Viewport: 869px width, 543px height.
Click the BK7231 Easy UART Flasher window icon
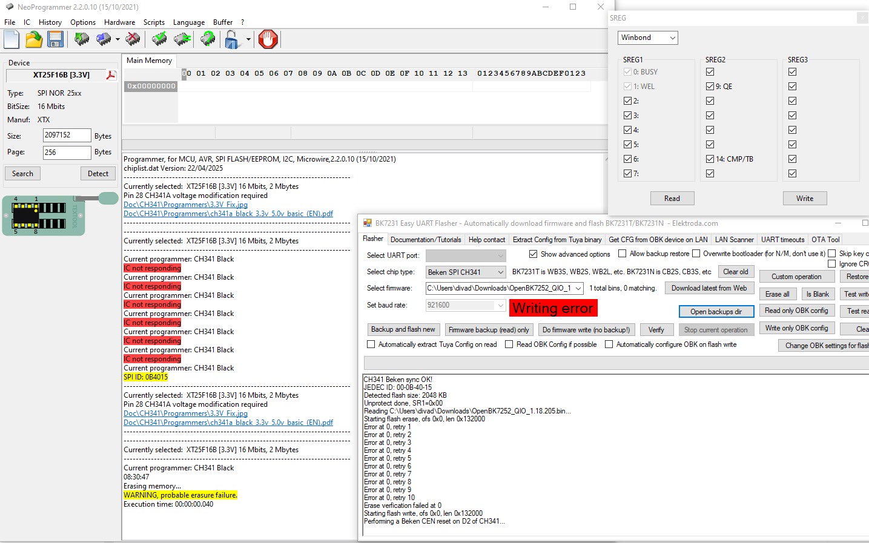(368, 223)
